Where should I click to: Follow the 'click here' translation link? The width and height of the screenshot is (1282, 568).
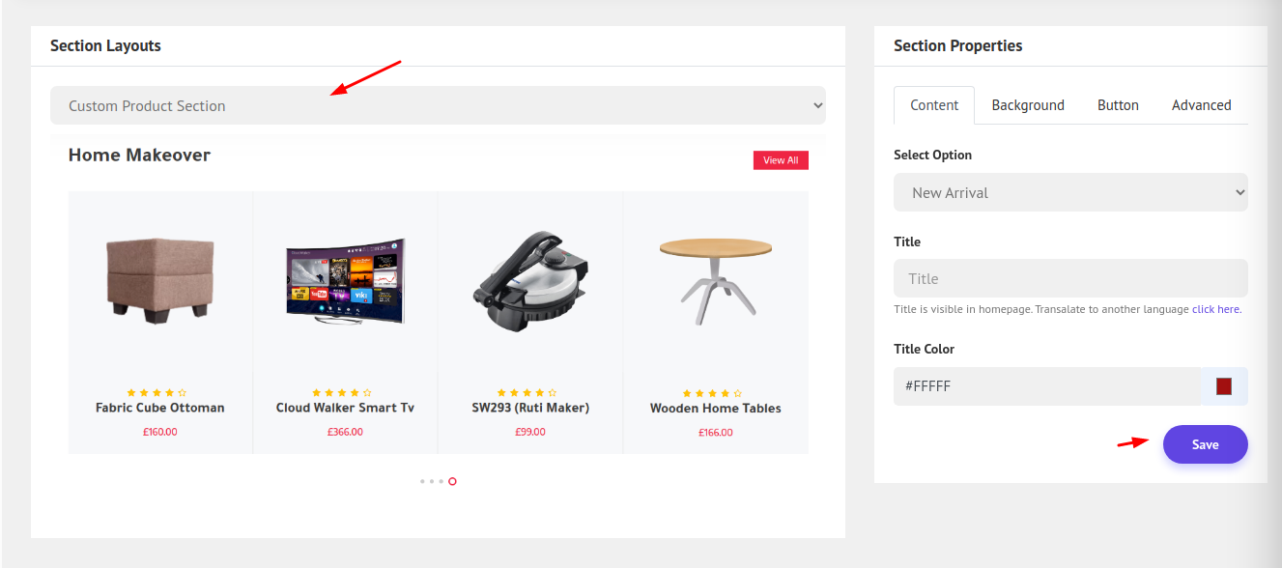pos(1215,309)
